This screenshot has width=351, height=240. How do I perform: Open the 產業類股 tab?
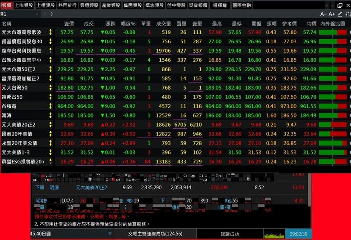(111, 5)
